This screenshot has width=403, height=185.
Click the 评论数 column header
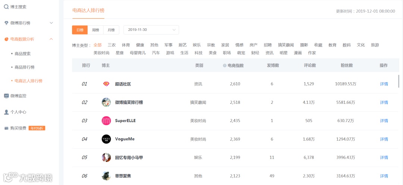point(310,66)
